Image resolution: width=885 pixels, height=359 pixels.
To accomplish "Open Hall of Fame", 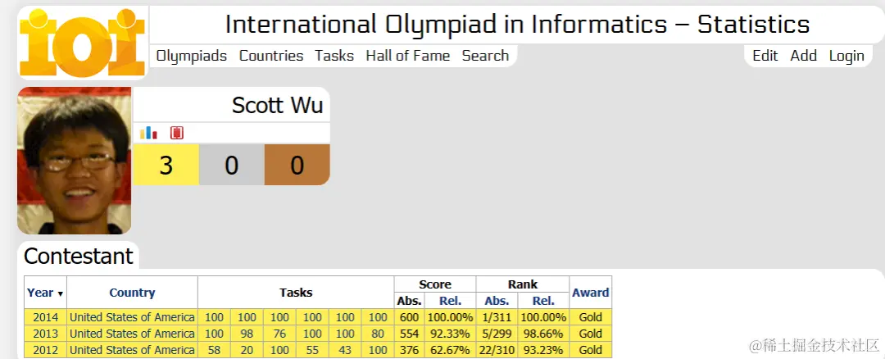I will coord(407,56).
